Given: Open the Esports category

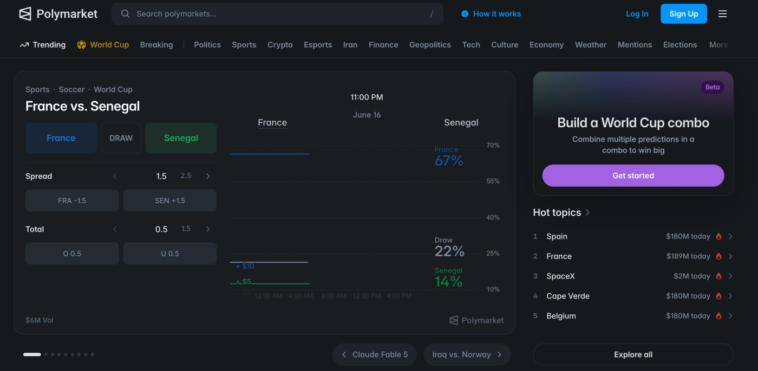Looking at the screenshot, I should (x=318, y=45).
